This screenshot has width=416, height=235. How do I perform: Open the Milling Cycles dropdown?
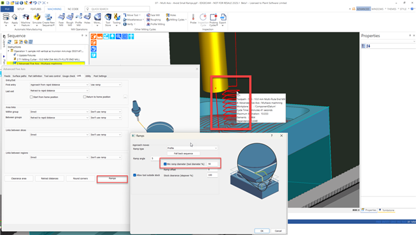point(176,20)
